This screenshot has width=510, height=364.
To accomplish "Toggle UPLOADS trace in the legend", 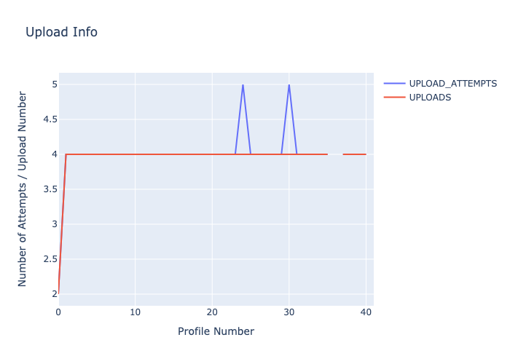I will (x=430, y=98).
